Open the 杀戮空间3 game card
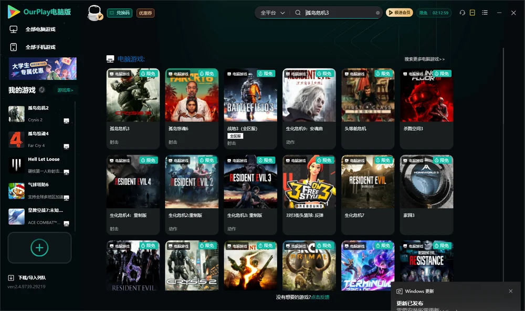Screen dimensions: 525x311 coord(426,109)
